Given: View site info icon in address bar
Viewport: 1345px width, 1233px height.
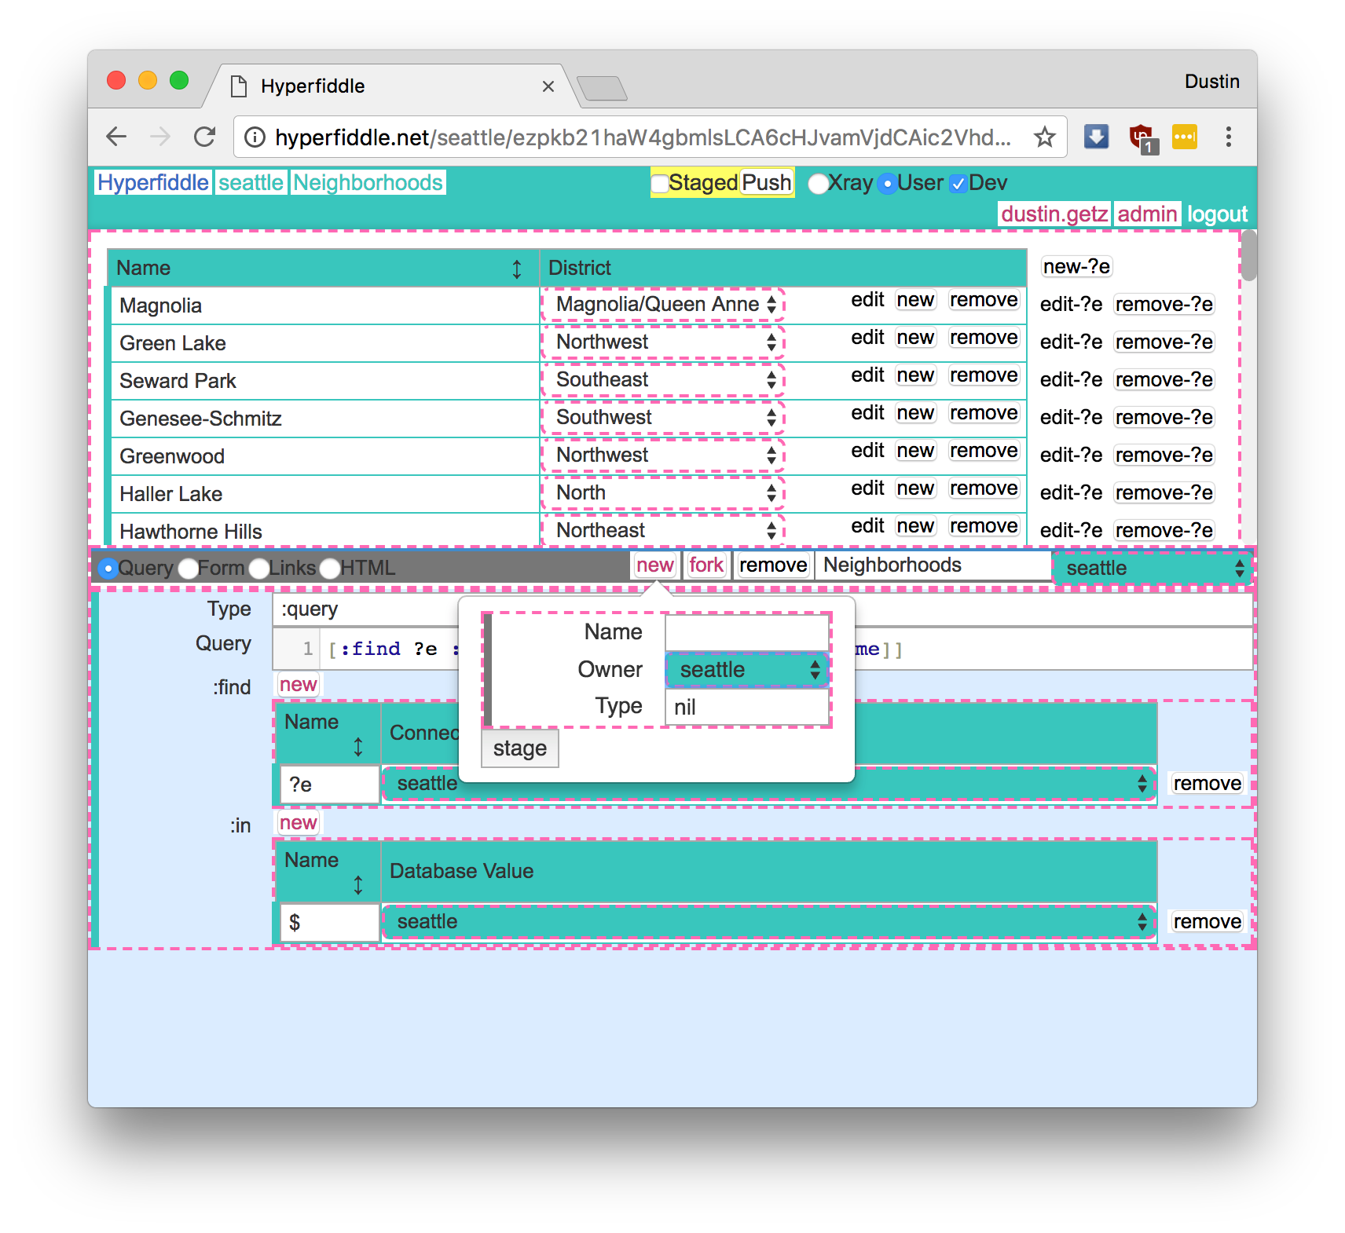Looking at the screenshot, I should click(x=255, y=137).
